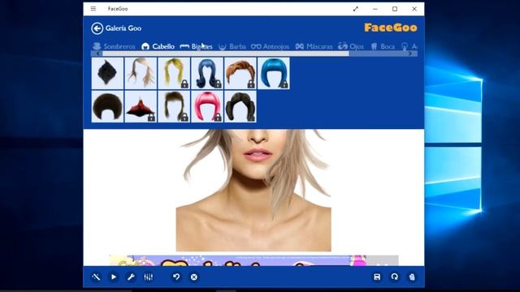Save the image with the floppy disk icon

(x=377, y=277)
